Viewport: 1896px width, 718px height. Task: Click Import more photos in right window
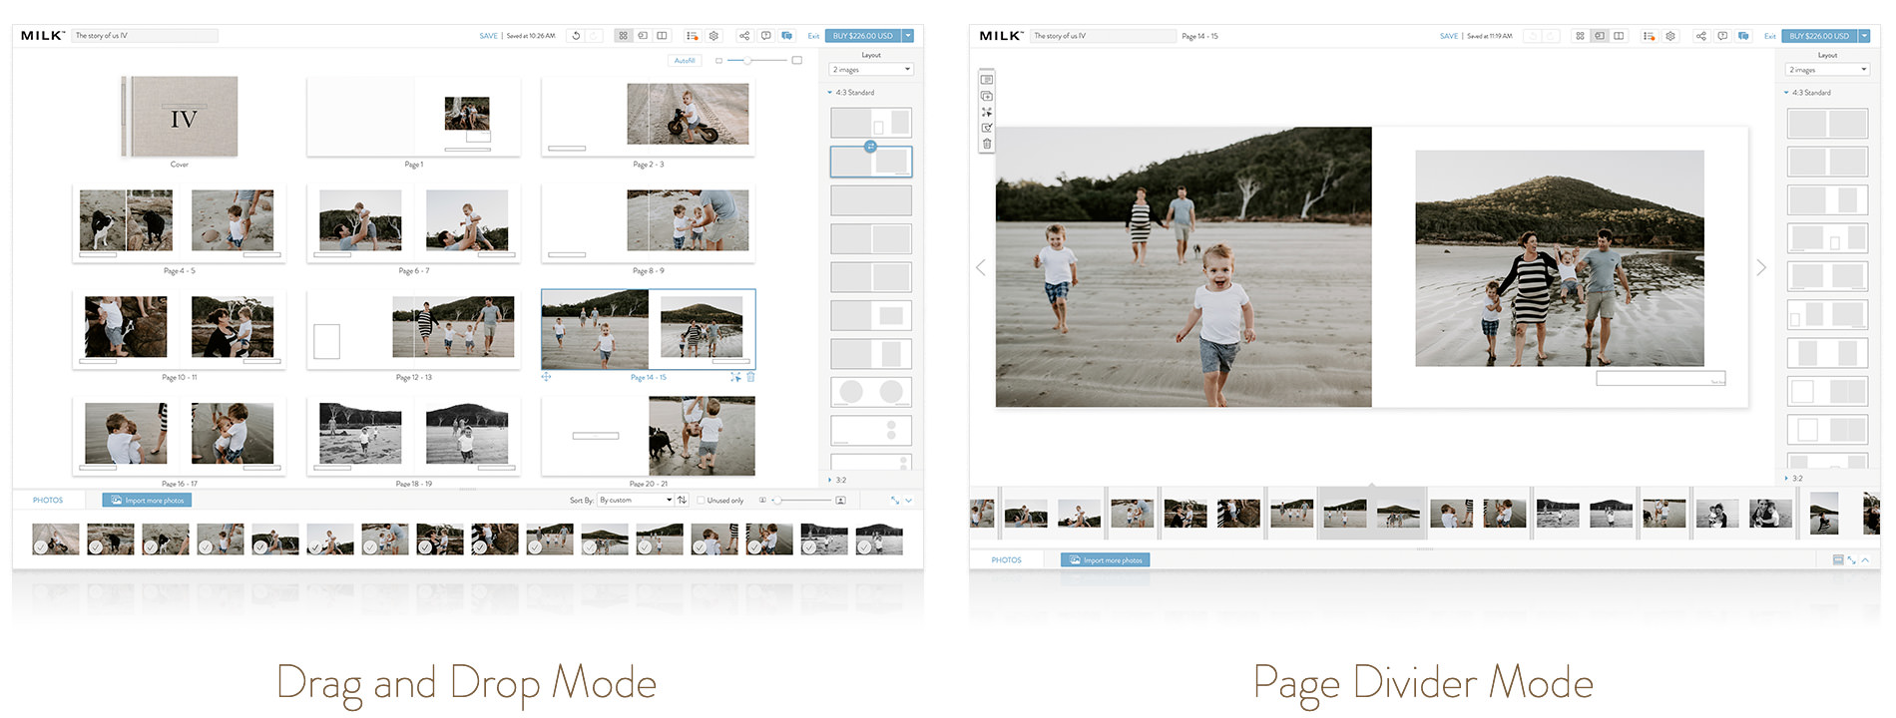coord(1105,560)
